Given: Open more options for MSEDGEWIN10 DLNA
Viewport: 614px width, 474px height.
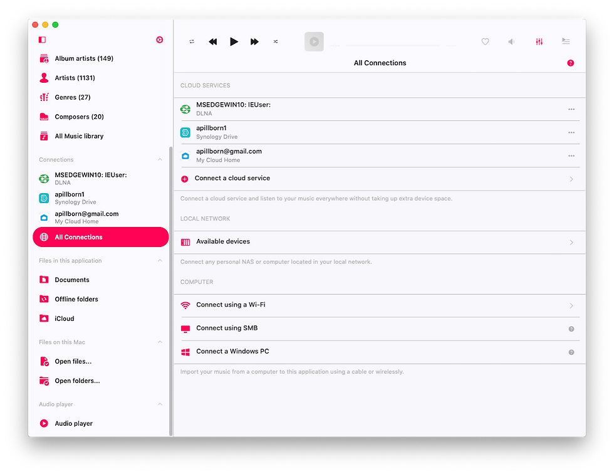Looking at the screenshot, I should click(571, 109).
